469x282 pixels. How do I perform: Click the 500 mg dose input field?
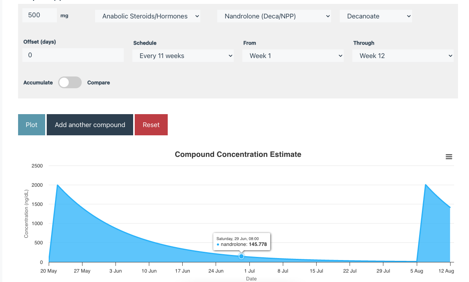(x=40, y=15)
